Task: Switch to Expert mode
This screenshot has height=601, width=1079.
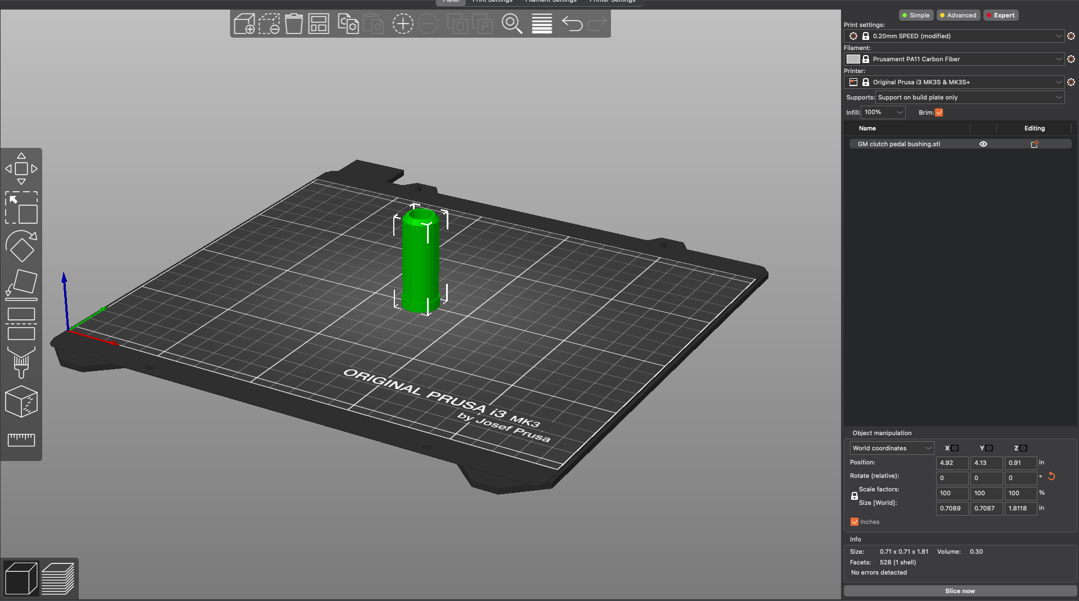Action: [x=1001, y=15]
